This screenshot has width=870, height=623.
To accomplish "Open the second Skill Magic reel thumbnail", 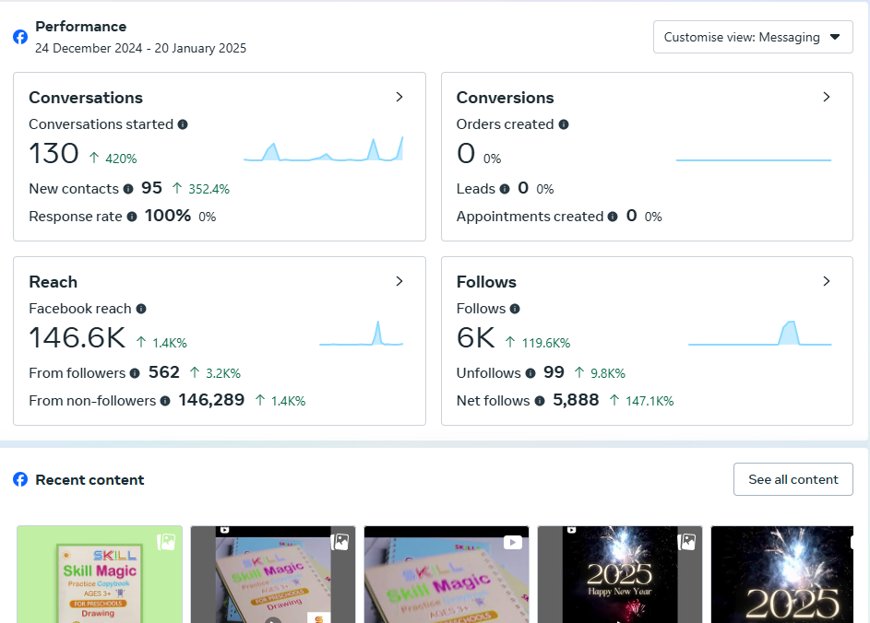I will 273,574.
